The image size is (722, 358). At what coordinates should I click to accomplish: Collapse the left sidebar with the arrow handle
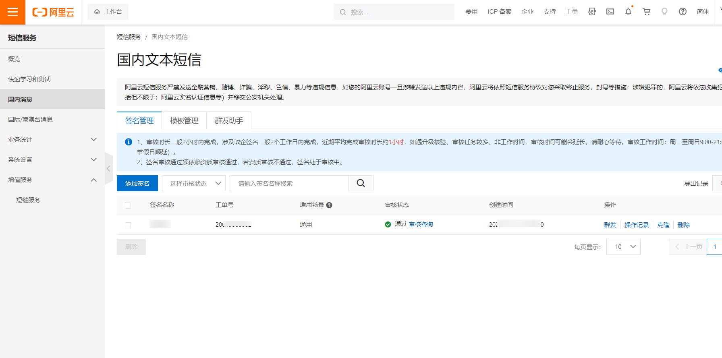pyautogui.click(x=108, y=169)
